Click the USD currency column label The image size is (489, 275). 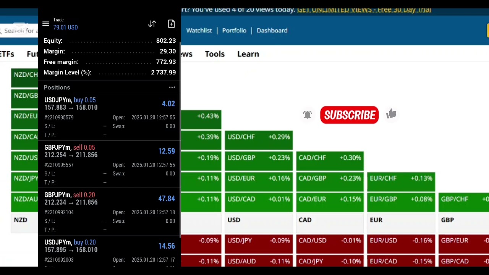234,220
